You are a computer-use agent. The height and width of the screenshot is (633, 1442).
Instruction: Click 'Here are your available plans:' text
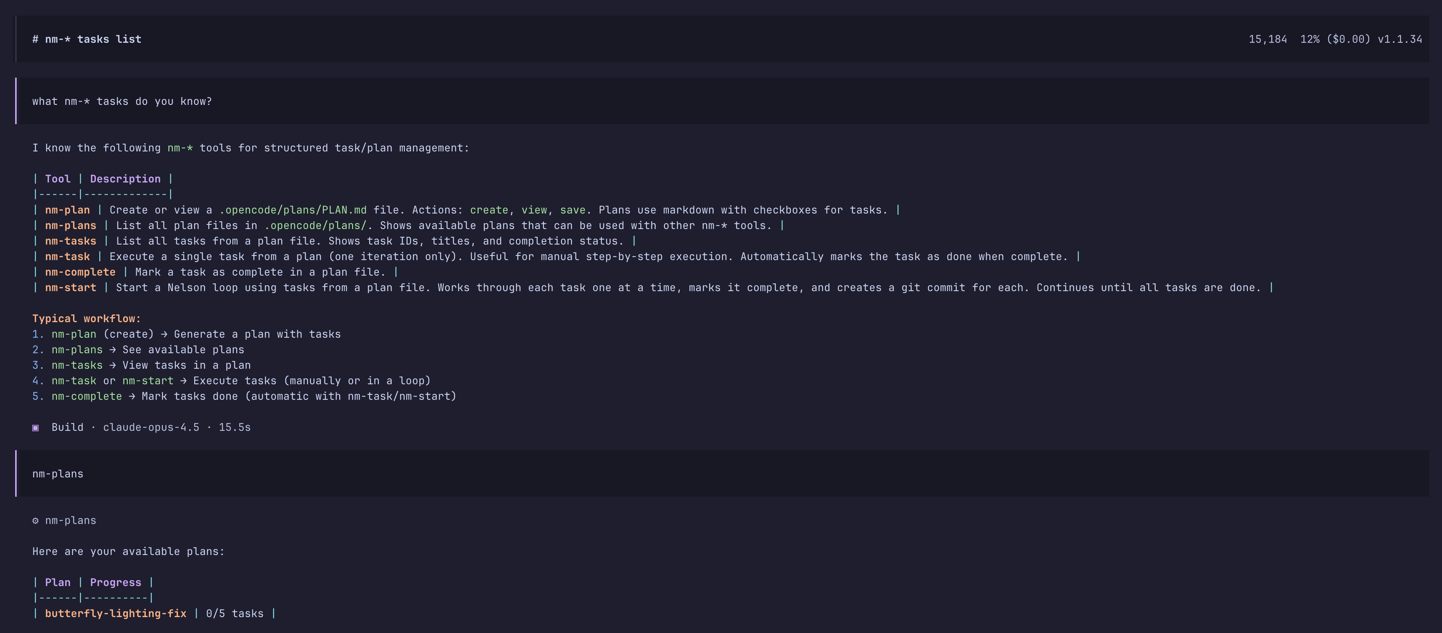[128, 551]
